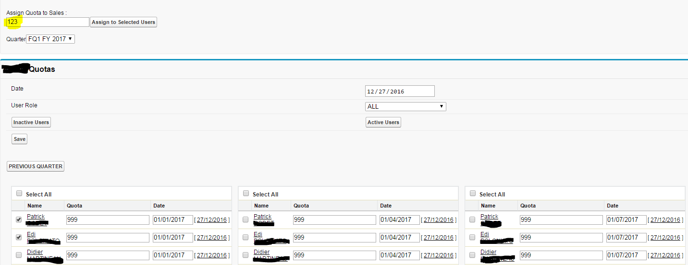Open Edi's name link in second table
Viewport: 688px width, 265px height.
coord(257,234)
